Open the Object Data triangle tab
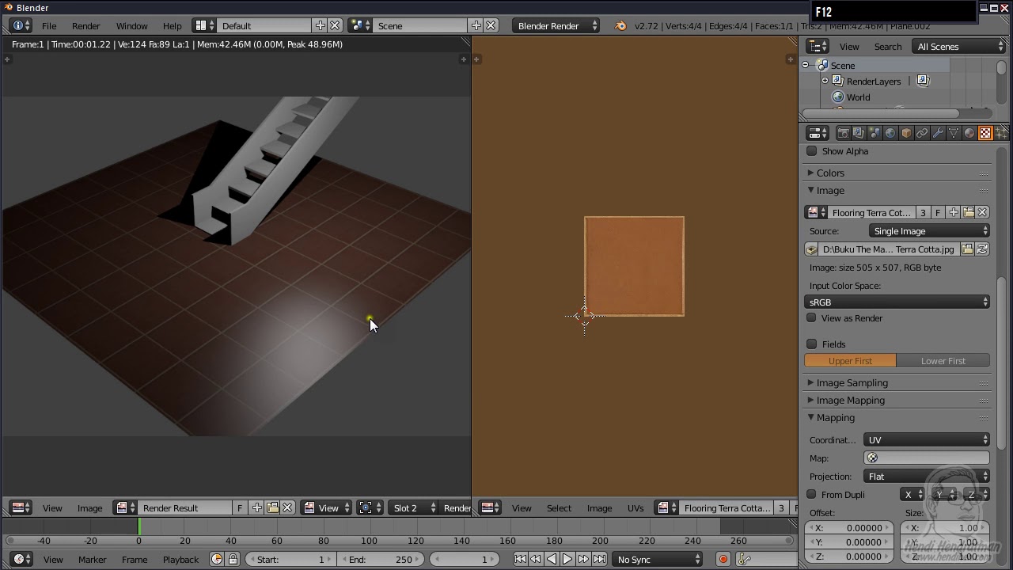The width and height of the screenshot is (1013, 570). [954, 133]
